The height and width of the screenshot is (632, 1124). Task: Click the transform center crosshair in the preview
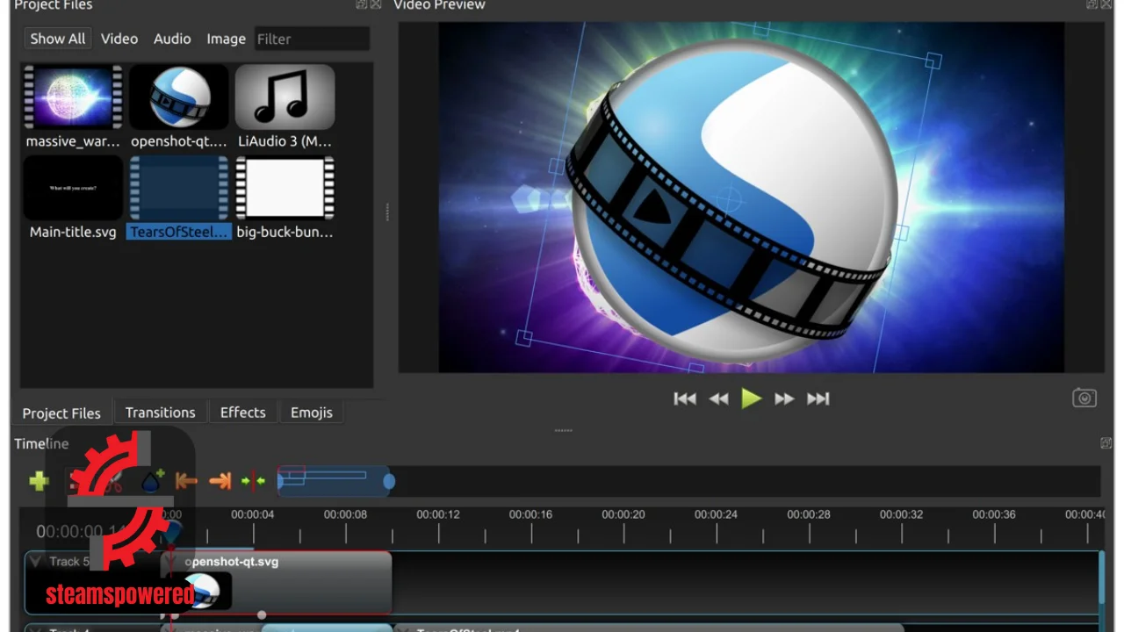(x=728, y=199)
